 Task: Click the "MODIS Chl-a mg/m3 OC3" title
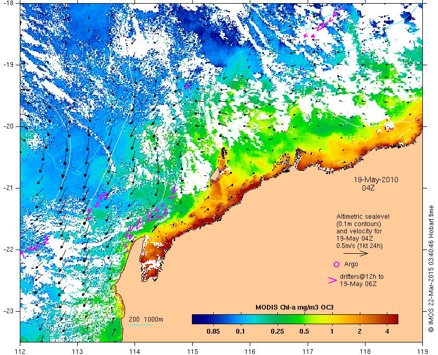click(x=295, y=307)
